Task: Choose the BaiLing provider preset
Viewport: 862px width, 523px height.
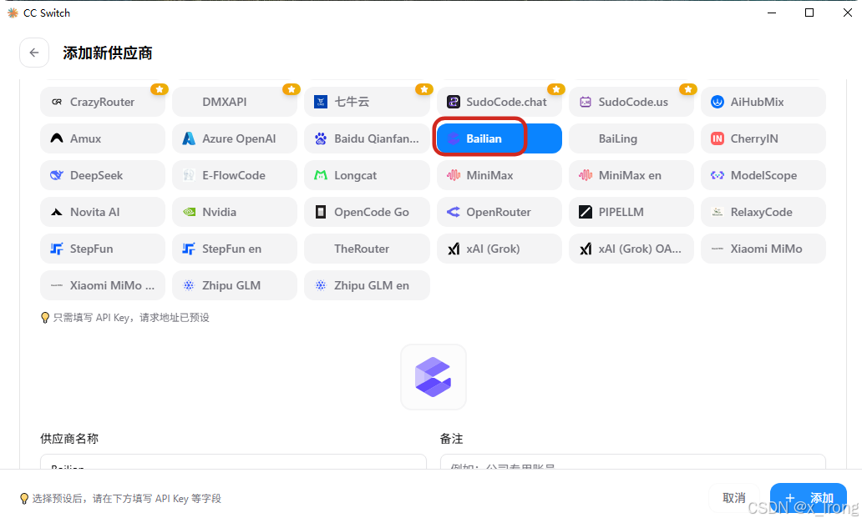Action: click(x=631, y=138)
